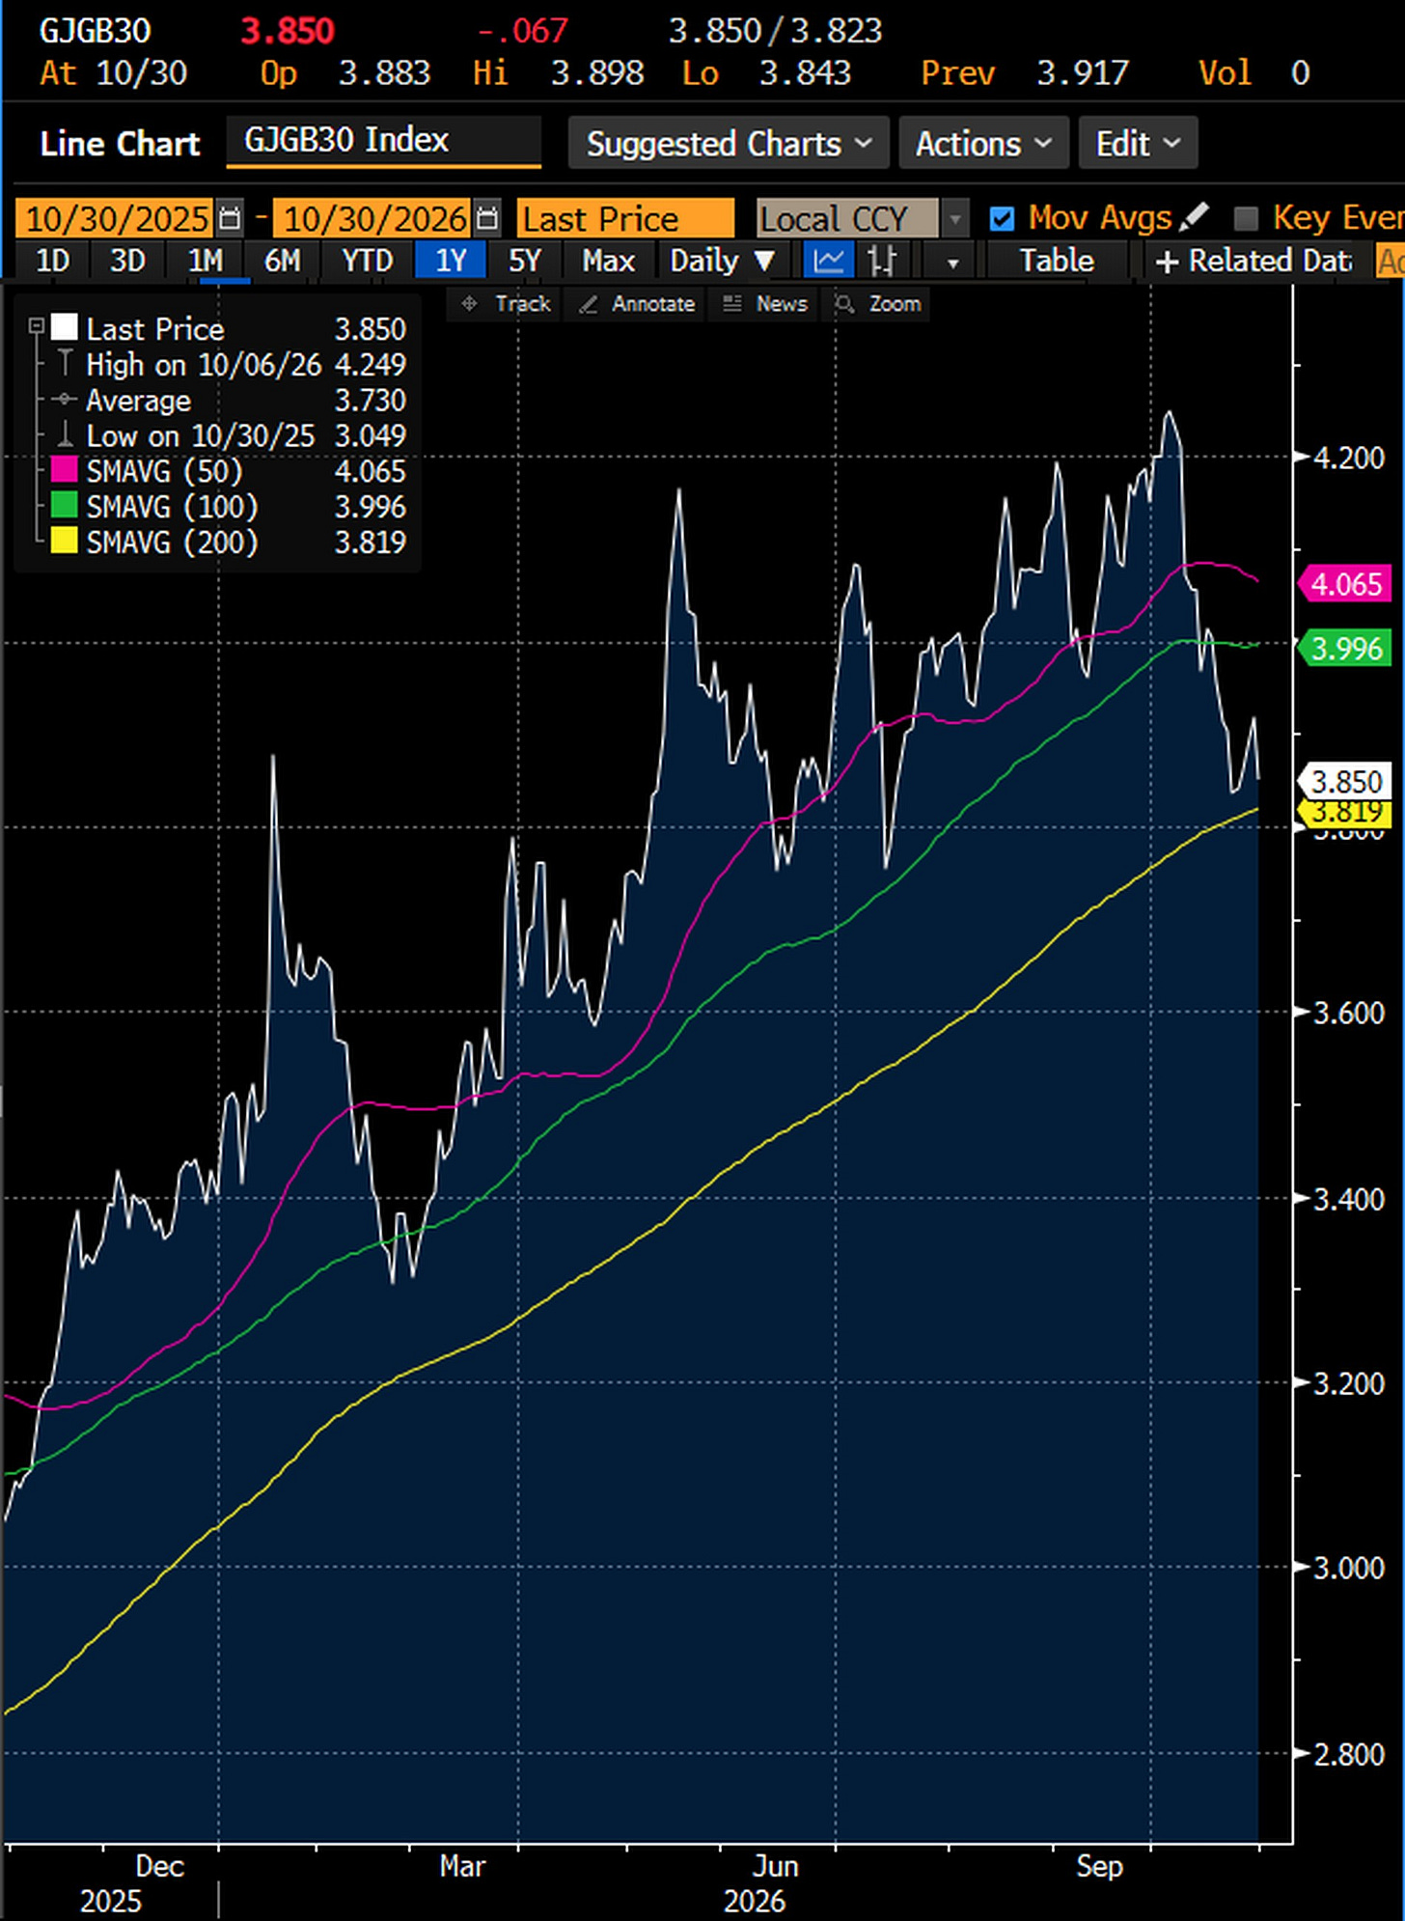Activate the Zoom magnifier tool
The height and width of the screenshot is (1921, 1405).
click(x=878, y=304)
